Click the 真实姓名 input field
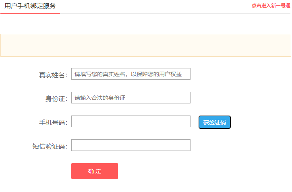 click(130, 74)
